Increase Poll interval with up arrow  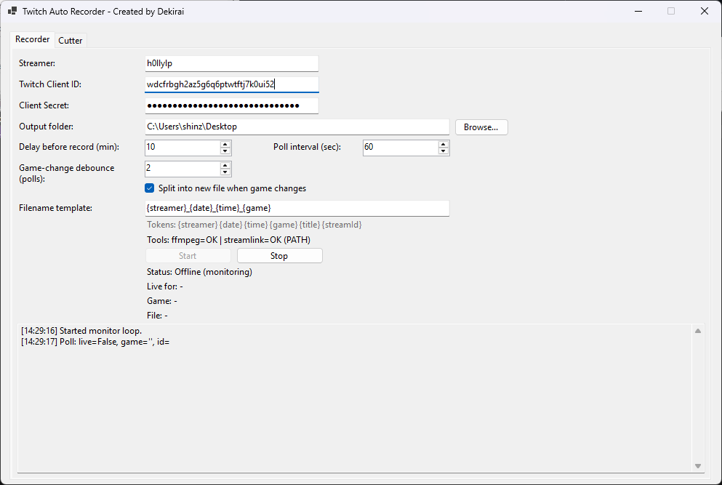pos(444,144)
